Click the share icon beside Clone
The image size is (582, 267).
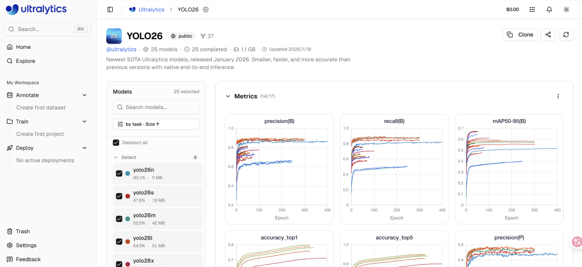(x=548, y=34)
